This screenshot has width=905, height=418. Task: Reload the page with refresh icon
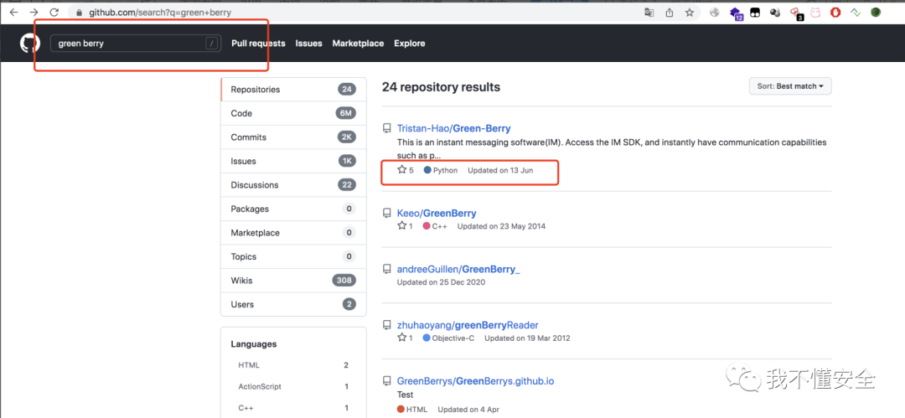54,12
